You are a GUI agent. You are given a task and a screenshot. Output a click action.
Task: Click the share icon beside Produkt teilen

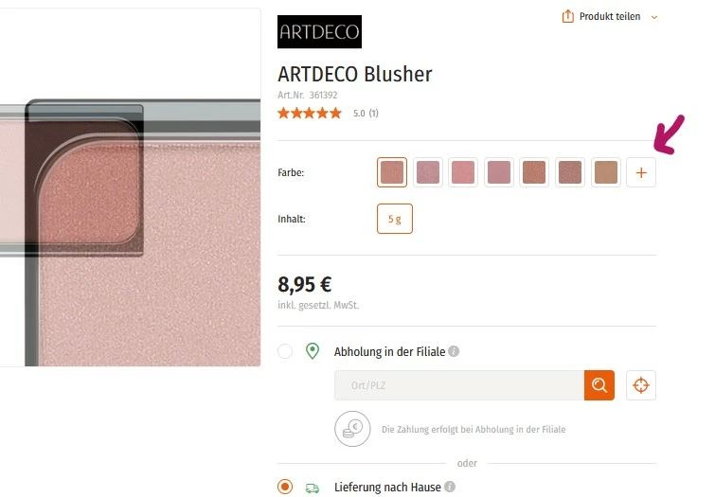(567, 16)
